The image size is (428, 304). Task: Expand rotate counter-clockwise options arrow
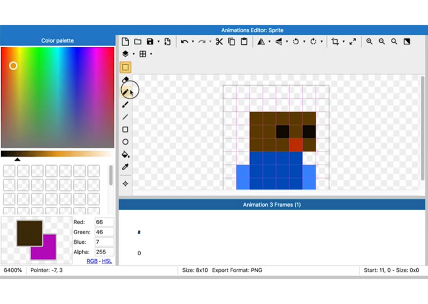coord(304,42)
